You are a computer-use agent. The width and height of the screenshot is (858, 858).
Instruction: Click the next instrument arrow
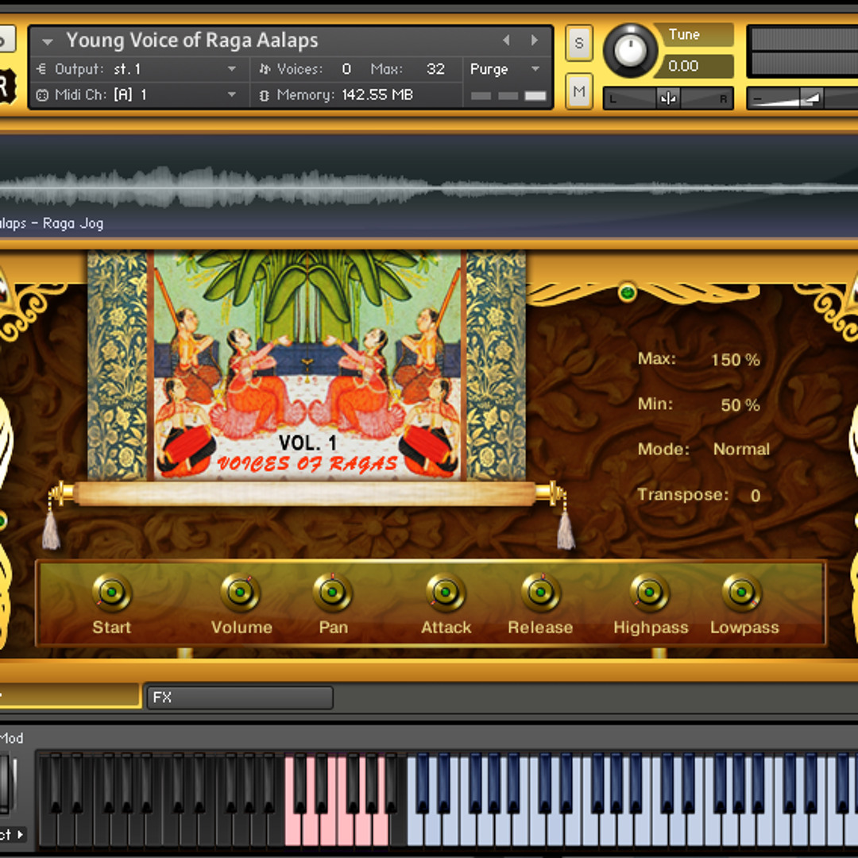[x=533, y=40]
